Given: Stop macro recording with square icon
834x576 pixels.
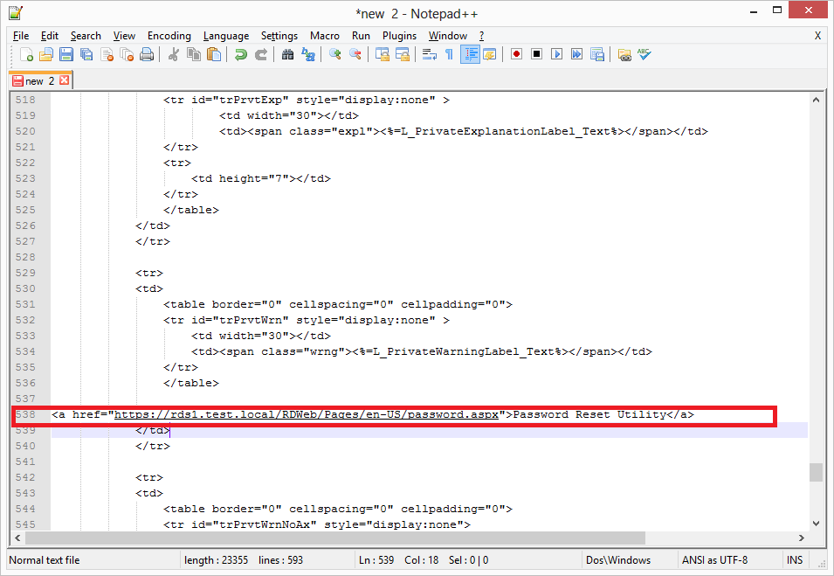Looking at the screenshot, I should pyautogui.click(x=537, y=54).
